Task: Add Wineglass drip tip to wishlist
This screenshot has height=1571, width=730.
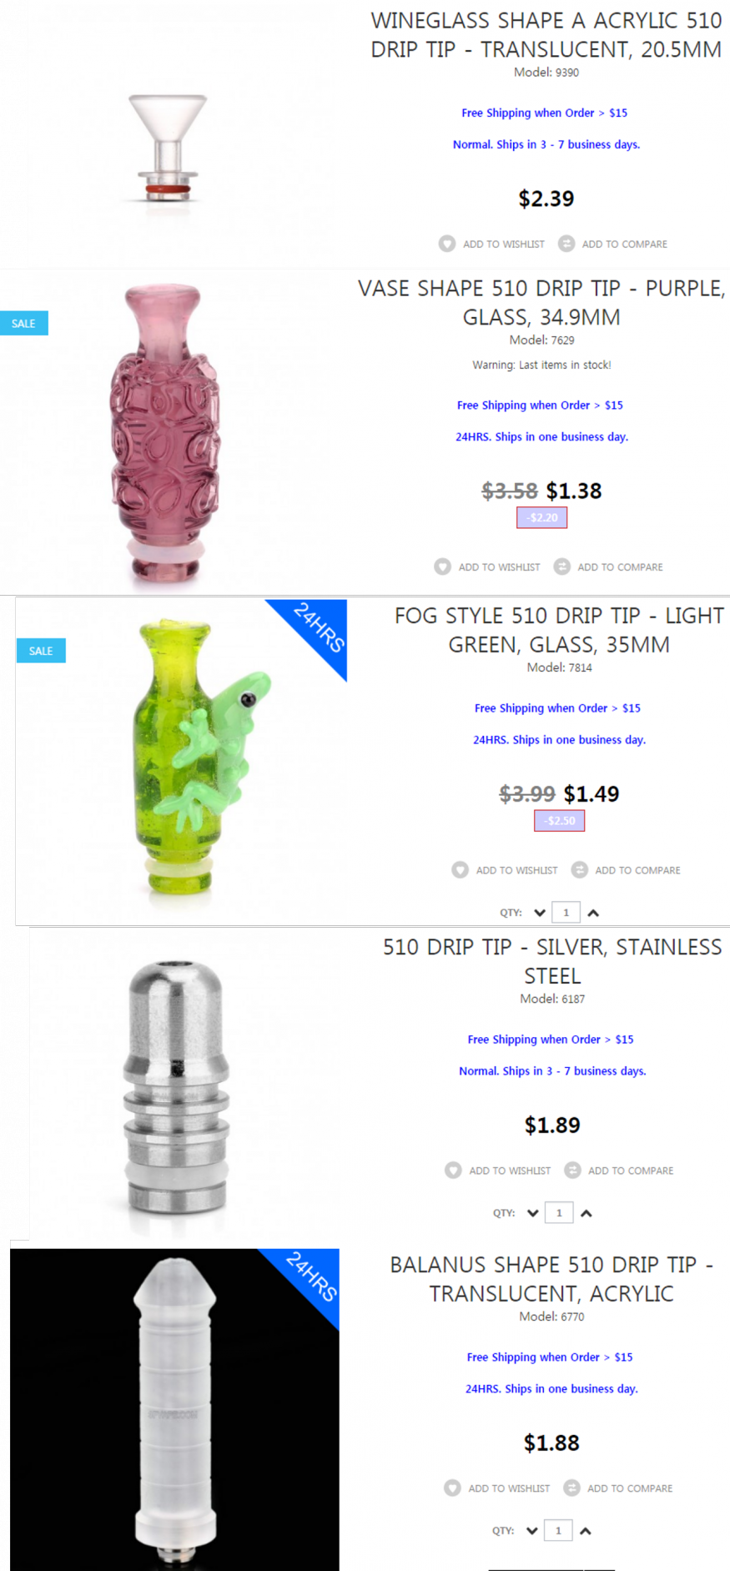Action: 491,244
